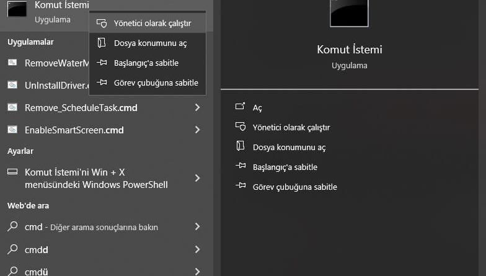Click the Aç open icon in preview pane
The height and width of the screenshot is (276, 486).
point(241,107)
